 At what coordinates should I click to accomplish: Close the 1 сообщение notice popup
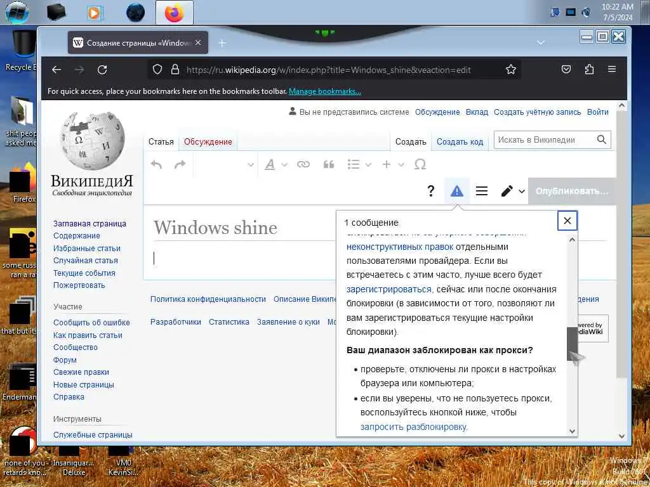coord(567,221)
